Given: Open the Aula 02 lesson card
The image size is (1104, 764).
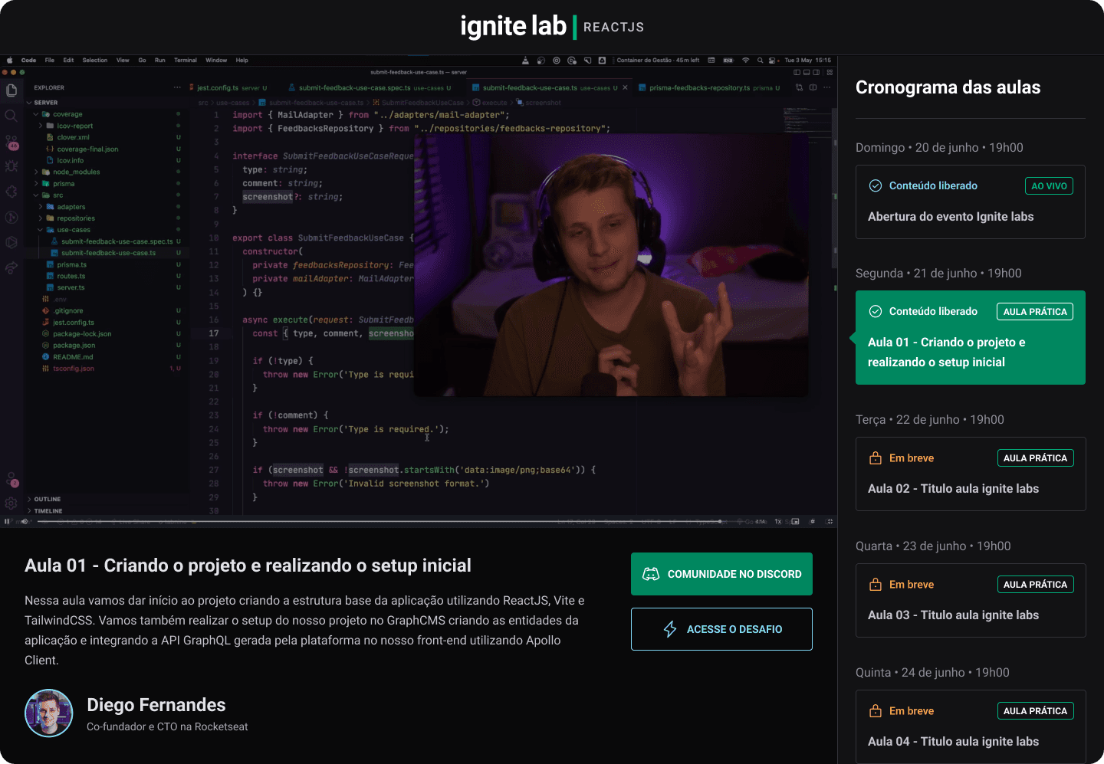Looking at the screenshot, I should coord(971,474).
